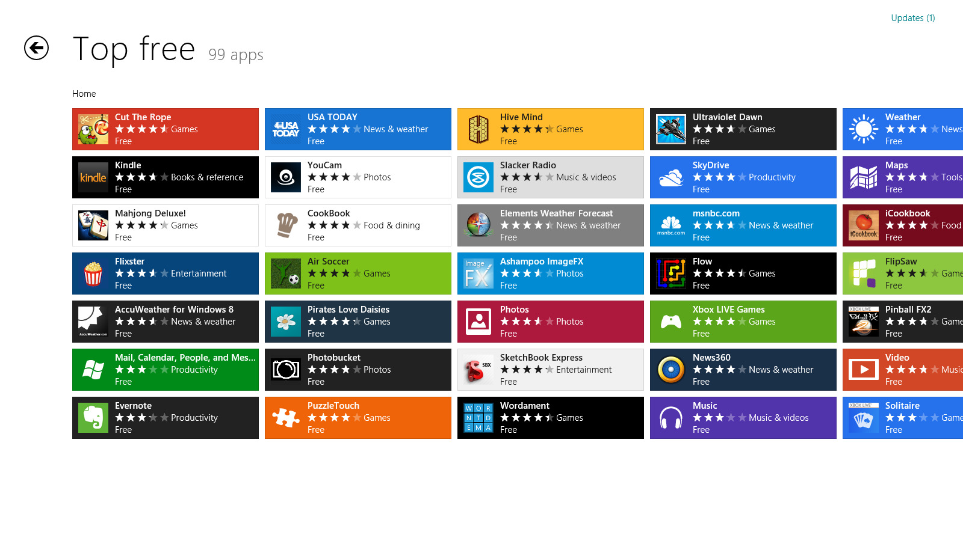Click the Mail, Calendar, People Windows icon
The height and width of the screenshot is (541, 963).
pos(93,370)
